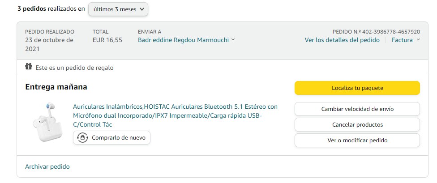The image size is (437, 183).
Task: Click 'Archivar pedido' link
Action: pos(47,166)
